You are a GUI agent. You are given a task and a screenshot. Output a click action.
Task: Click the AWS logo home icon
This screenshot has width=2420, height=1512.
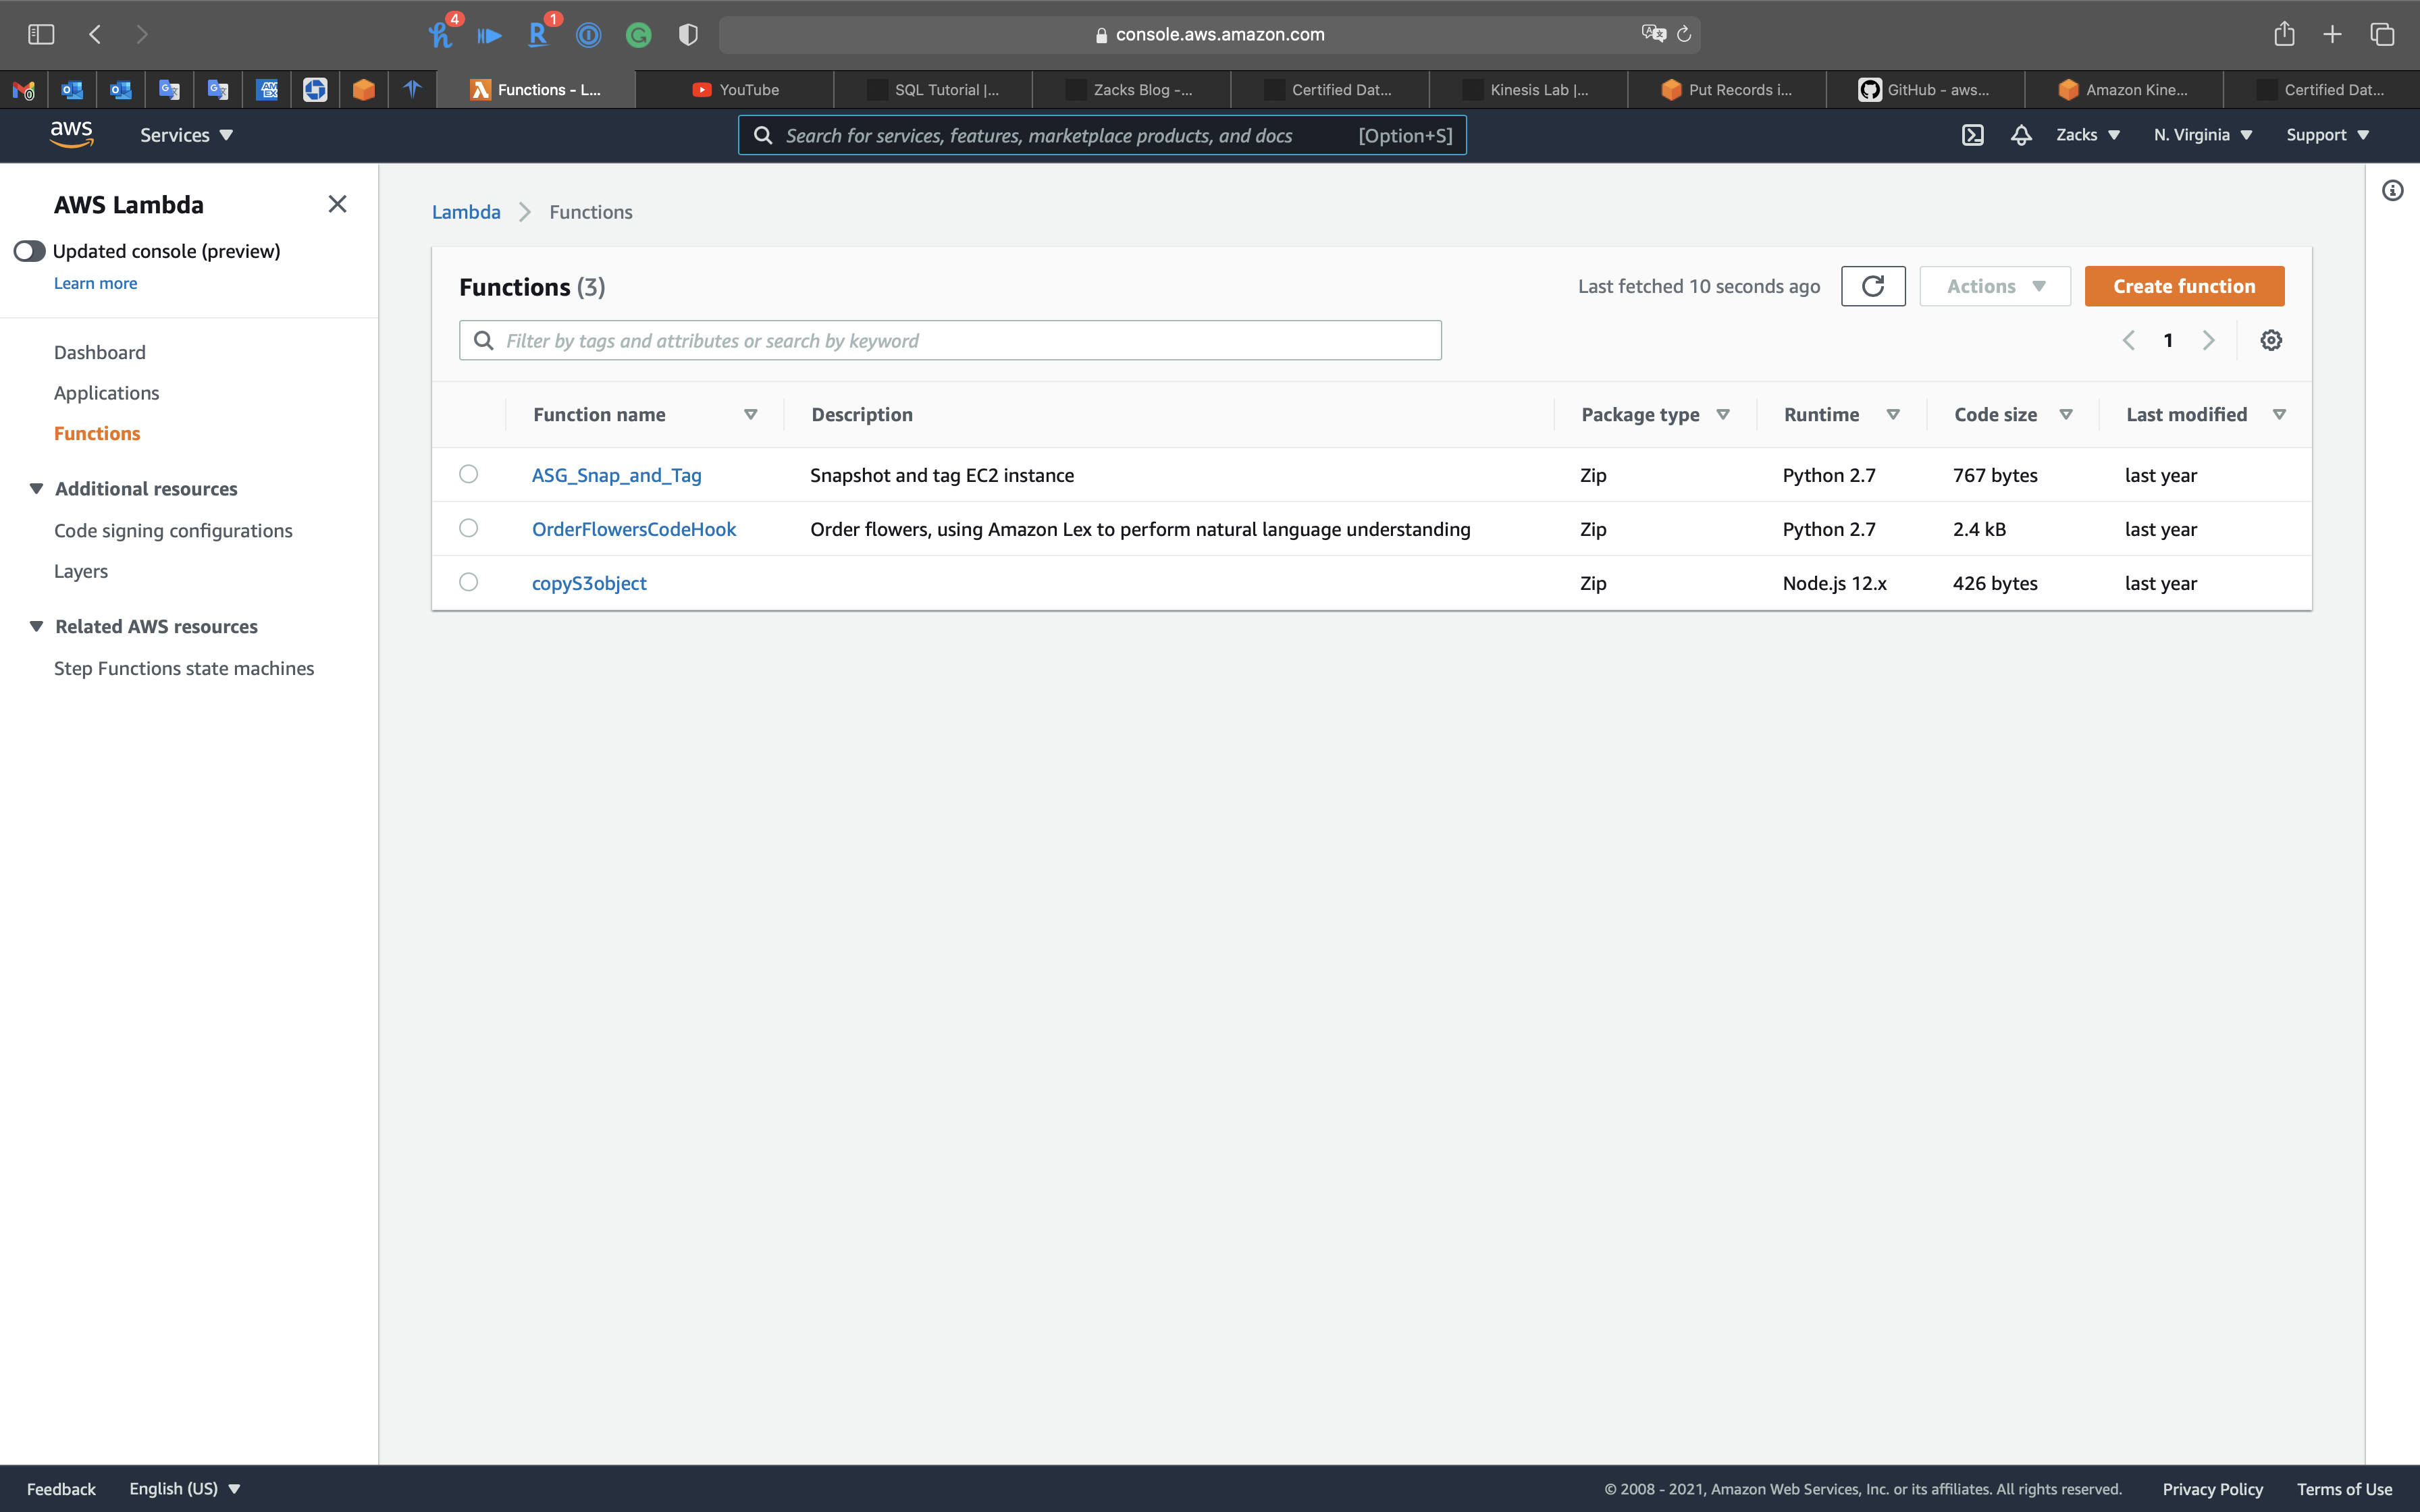click(71, 134)
